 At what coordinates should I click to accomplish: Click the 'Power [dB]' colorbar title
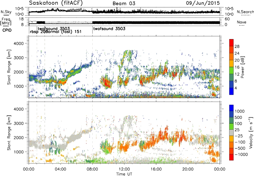click(242, 67)
